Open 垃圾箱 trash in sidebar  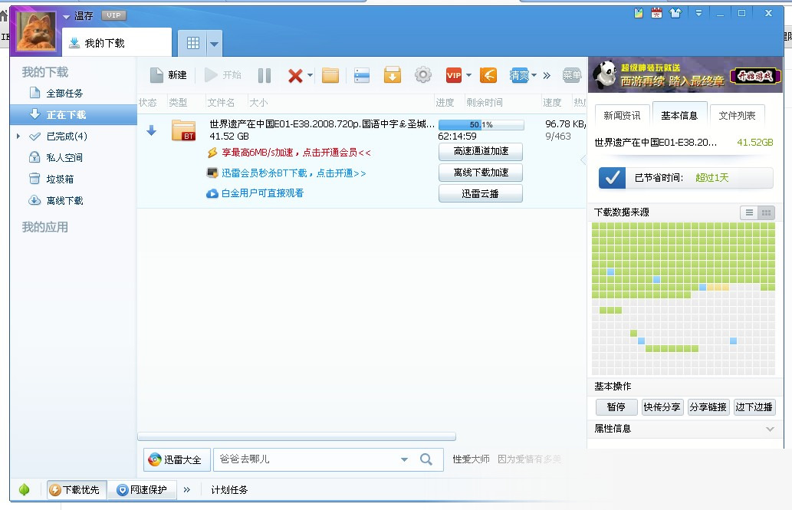pos(60,179)
